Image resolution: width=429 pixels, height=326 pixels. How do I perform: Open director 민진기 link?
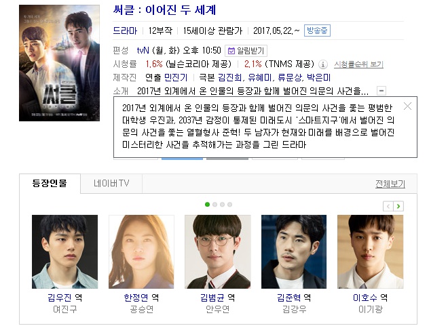coord(176,78)
